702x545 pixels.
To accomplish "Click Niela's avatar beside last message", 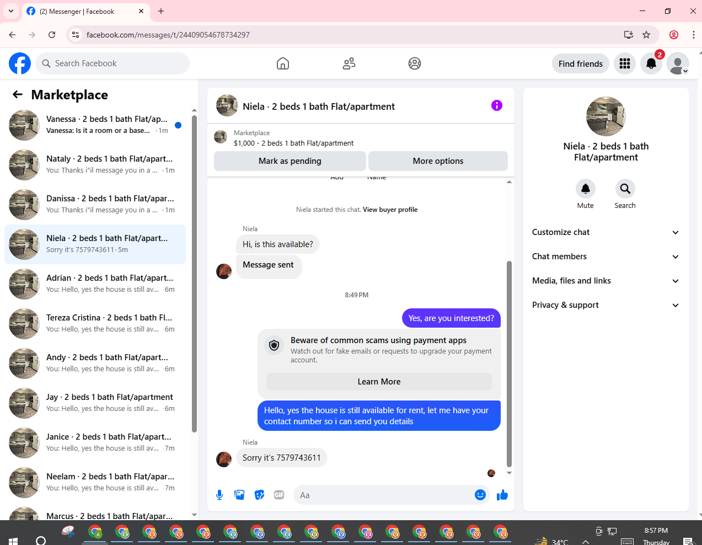I will 224,459.
